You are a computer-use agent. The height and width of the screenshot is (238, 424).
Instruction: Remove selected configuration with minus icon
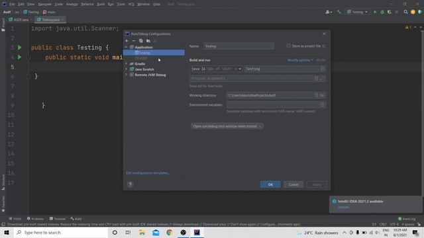[x=134, y=41]
